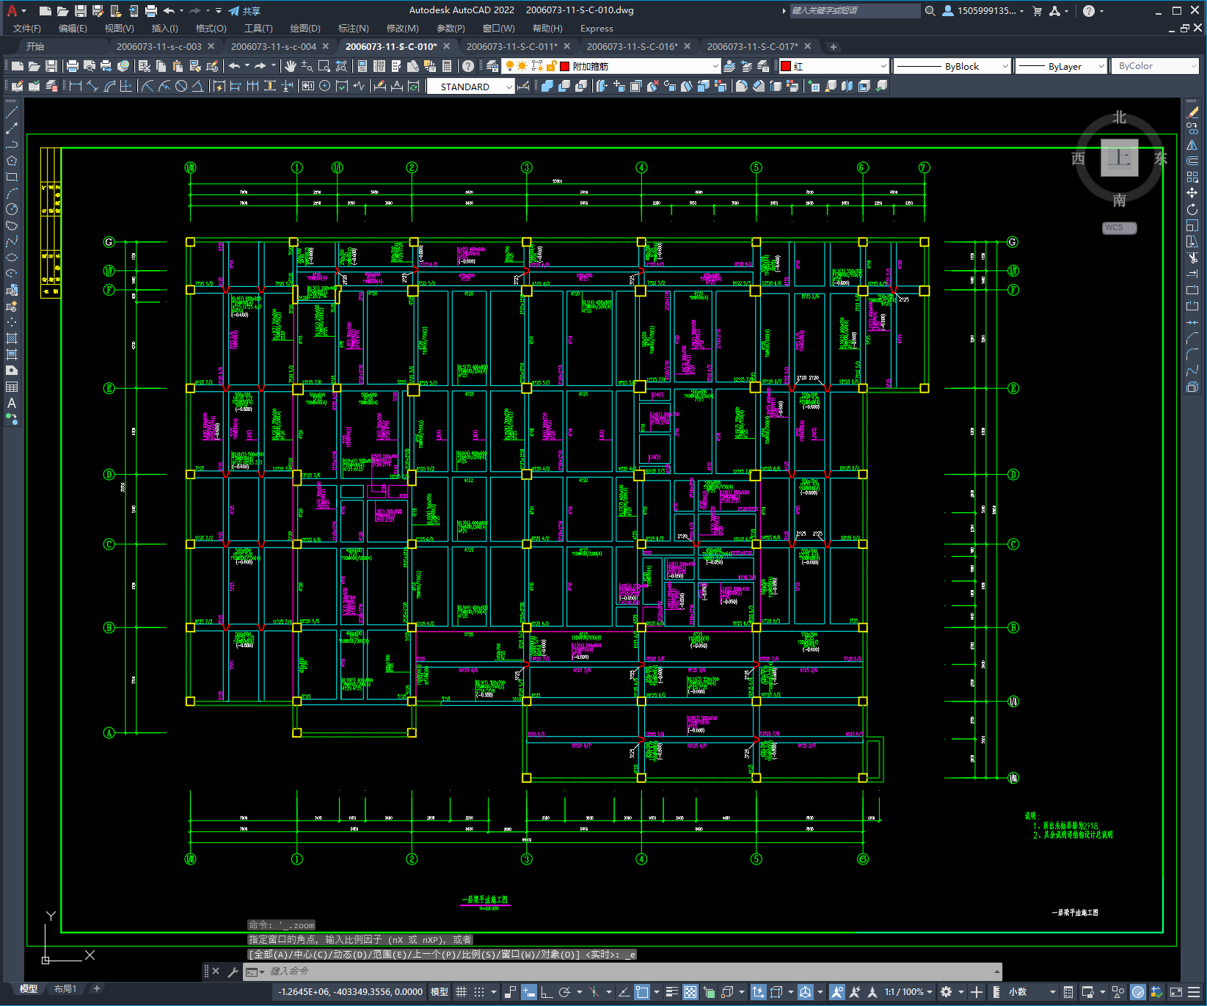Click Save in quick access toolbar
The image size is (1207, 1006).
[81, 11]
